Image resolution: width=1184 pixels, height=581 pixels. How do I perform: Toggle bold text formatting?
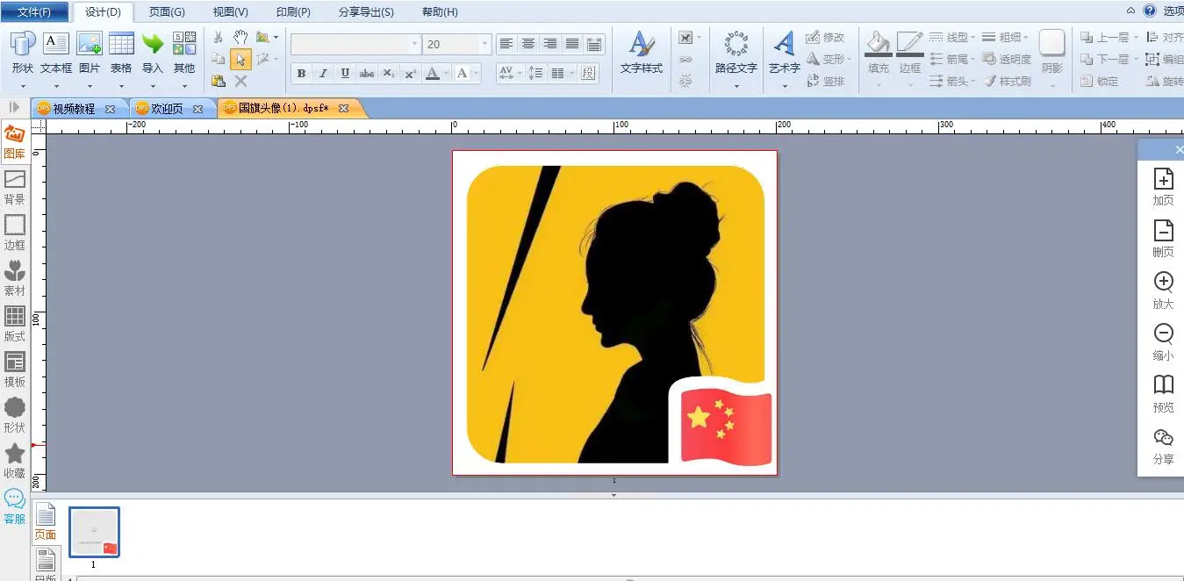click(x=301, y=74)
